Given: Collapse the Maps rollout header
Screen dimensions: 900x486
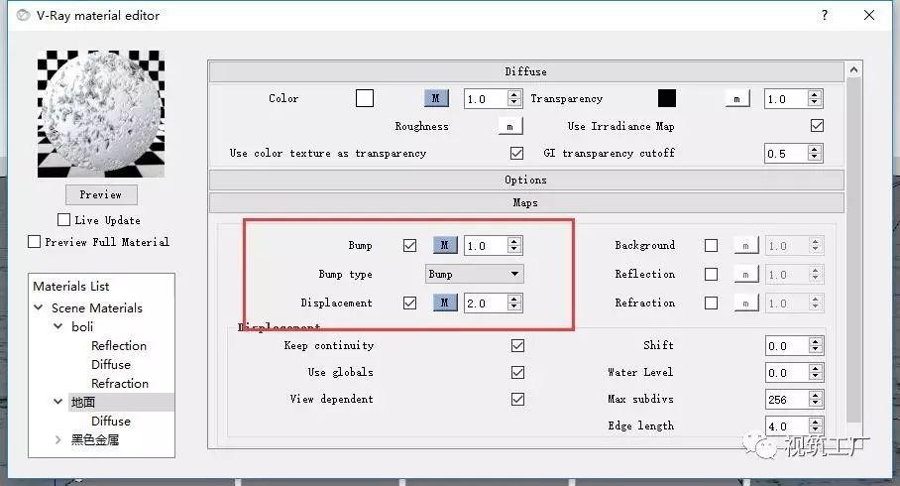Looking at the screenshot, I should point(525,202).
